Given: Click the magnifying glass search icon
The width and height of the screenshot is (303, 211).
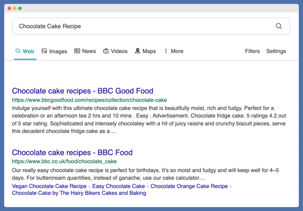Looking at the screenshot, I should coord(278,26).
